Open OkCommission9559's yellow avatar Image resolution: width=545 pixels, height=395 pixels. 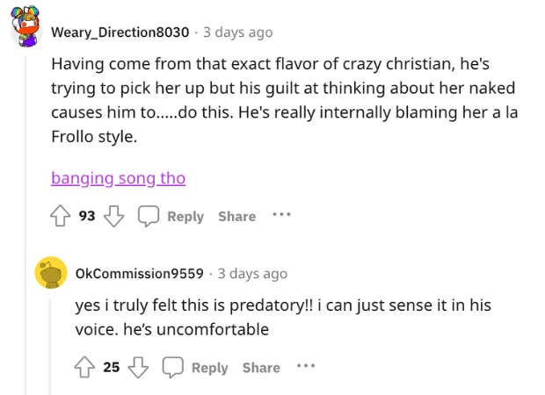51,273
